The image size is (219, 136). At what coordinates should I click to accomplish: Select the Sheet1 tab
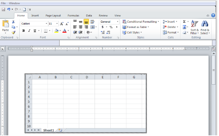pyautogui.click(x=49, y=130)
